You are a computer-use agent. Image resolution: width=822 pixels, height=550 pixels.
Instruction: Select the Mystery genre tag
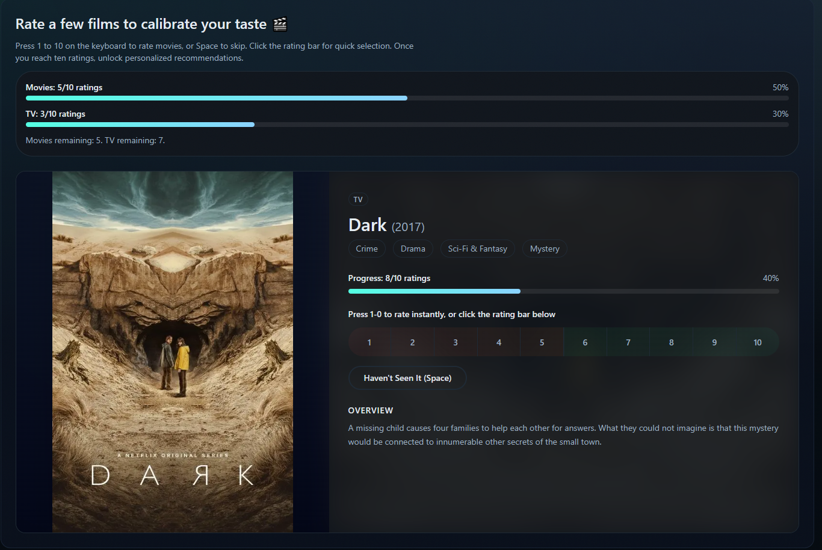click(545, 249)
